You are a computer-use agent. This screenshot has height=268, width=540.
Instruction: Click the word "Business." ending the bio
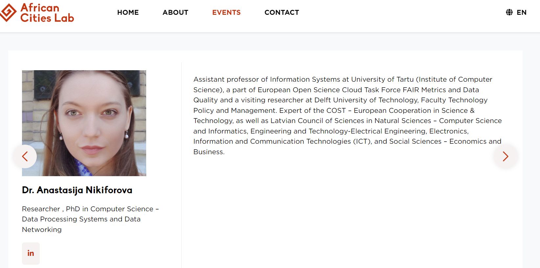click(x=209, y=152)
